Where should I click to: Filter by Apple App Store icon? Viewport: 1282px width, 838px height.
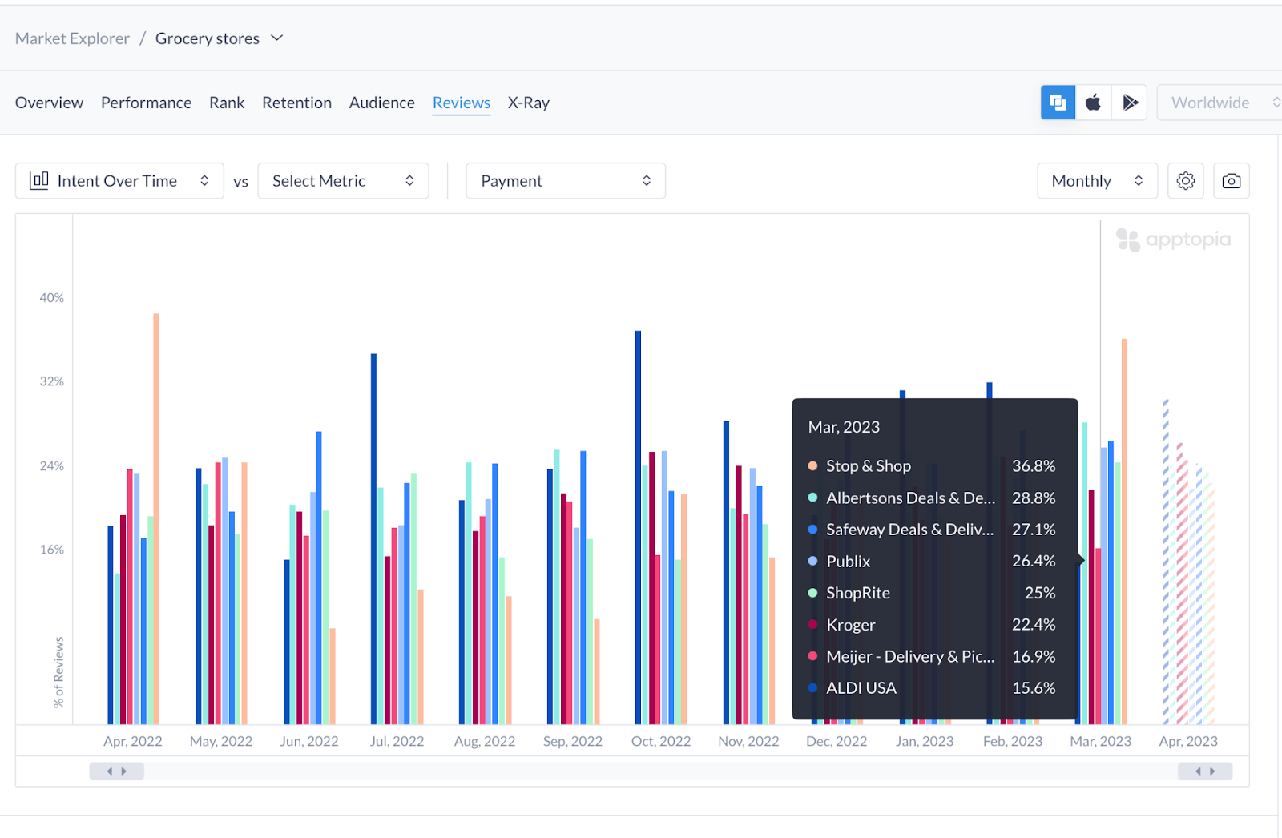(x=1093, y=103)
